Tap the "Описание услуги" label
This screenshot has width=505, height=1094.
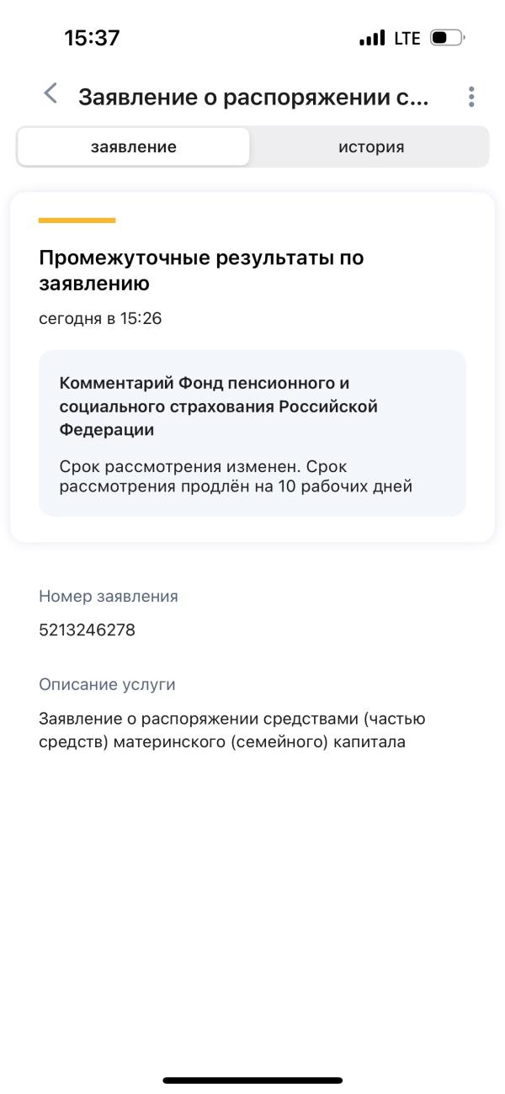tap(107, 684)
